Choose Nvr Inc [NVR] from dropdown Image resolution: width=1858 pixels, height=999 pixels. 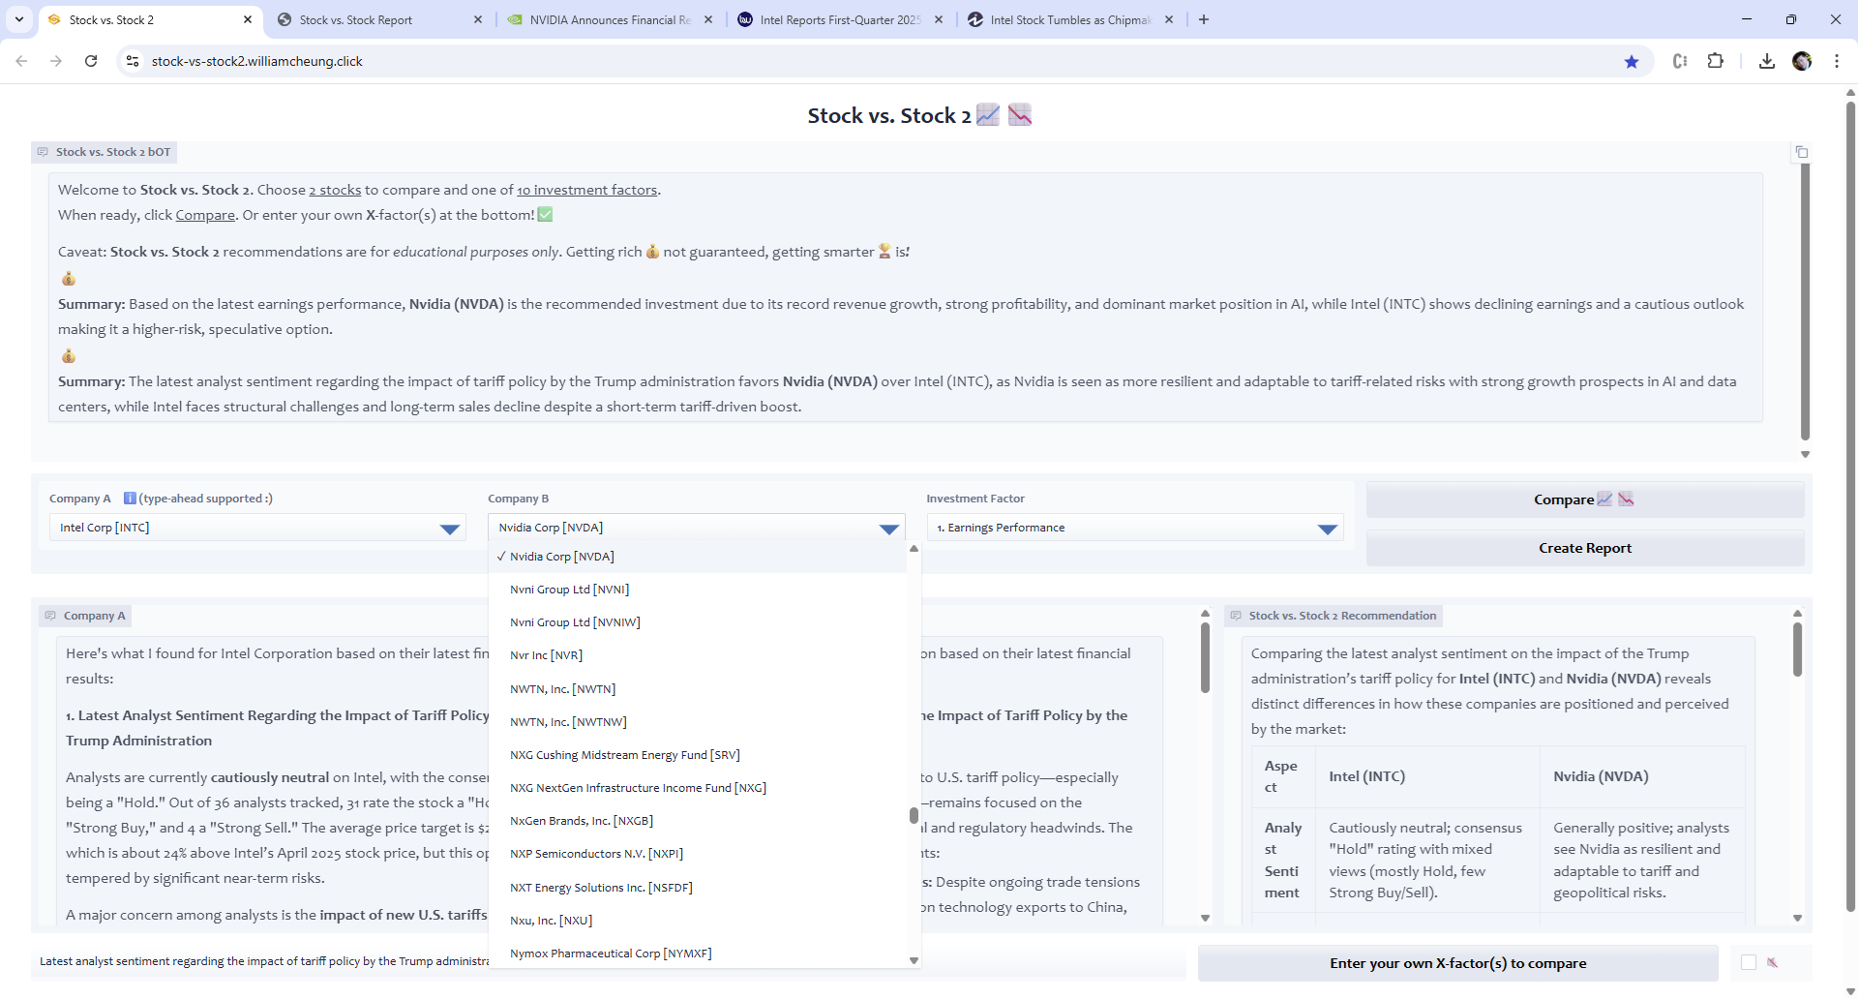(697, 655)
